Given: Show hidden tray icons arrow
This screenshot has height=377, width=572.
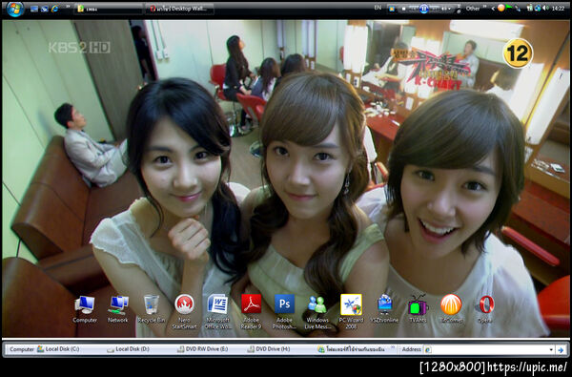Looking at the screenshot, I should click(493, 9).
